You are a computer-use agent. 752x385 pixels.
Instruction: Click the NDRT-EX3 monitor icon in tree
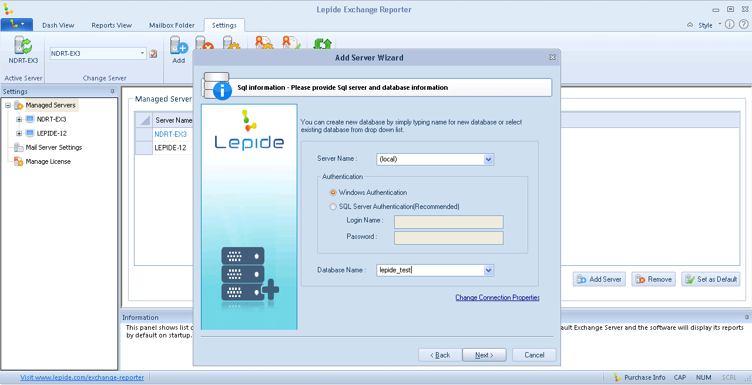click(30, 119)
